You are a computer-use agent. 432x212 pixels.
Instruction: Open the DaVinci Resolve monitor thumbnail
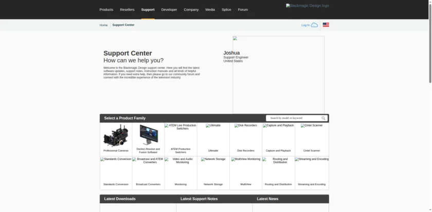coord(149,134)
